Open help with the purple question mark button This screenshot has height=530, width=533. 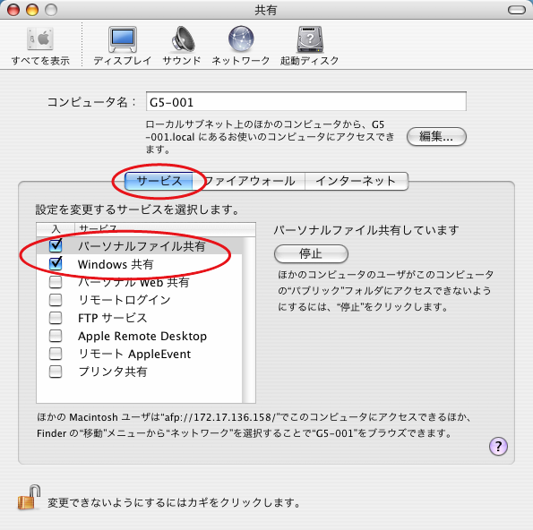point(498,446)
